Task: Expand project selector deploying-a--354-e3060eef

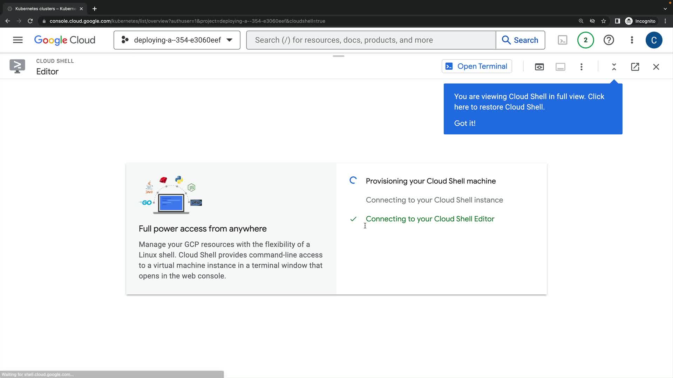Action: point(177,40)
